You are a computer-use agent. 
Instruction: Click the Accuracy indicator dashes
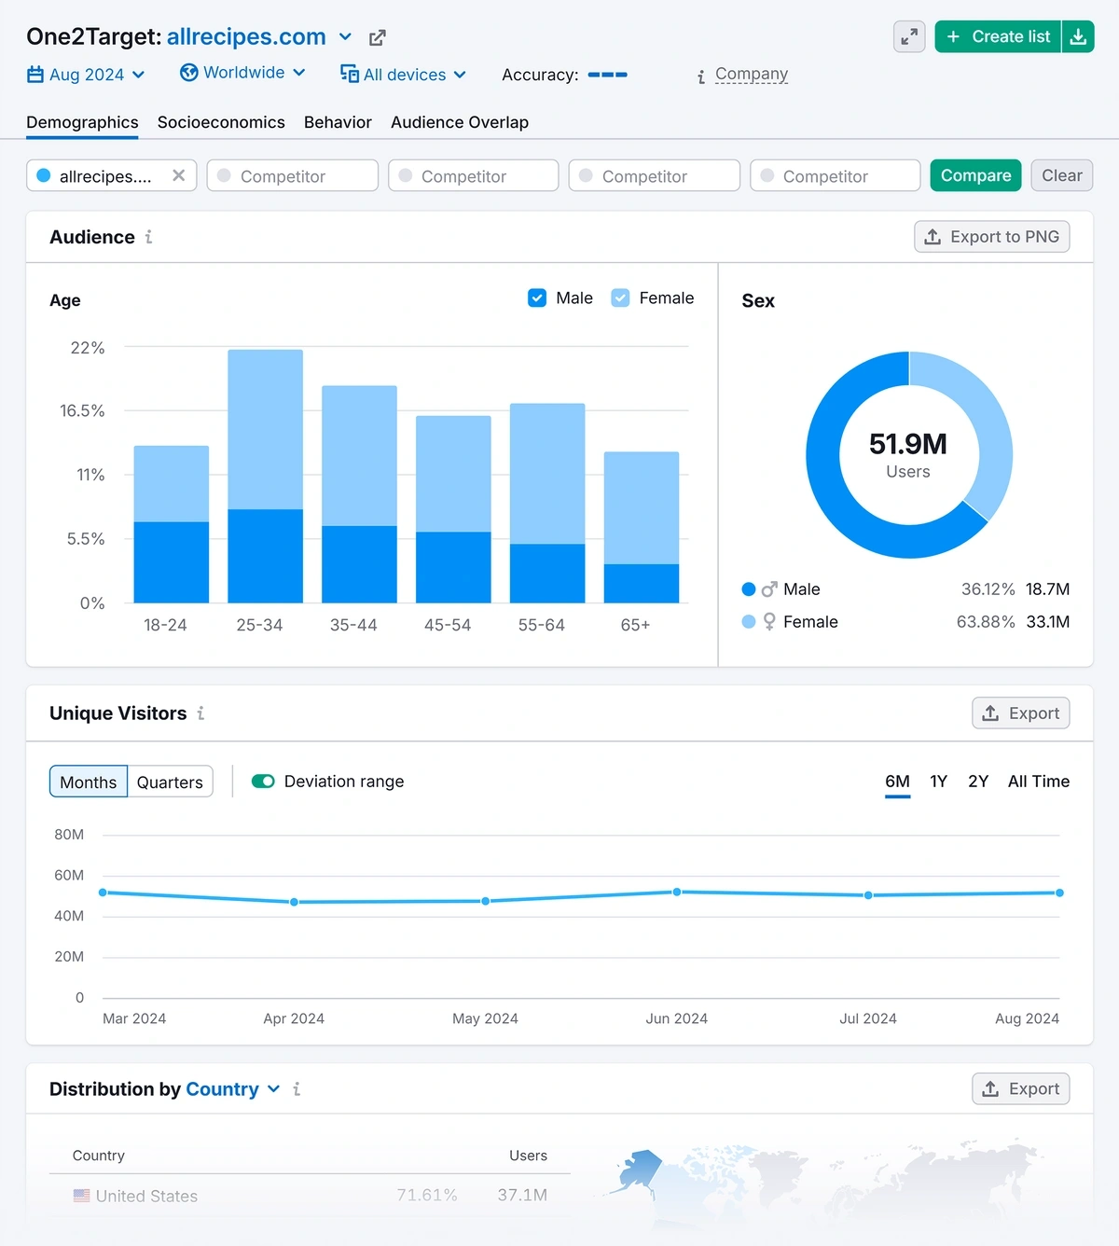click(x=608, y=75)
